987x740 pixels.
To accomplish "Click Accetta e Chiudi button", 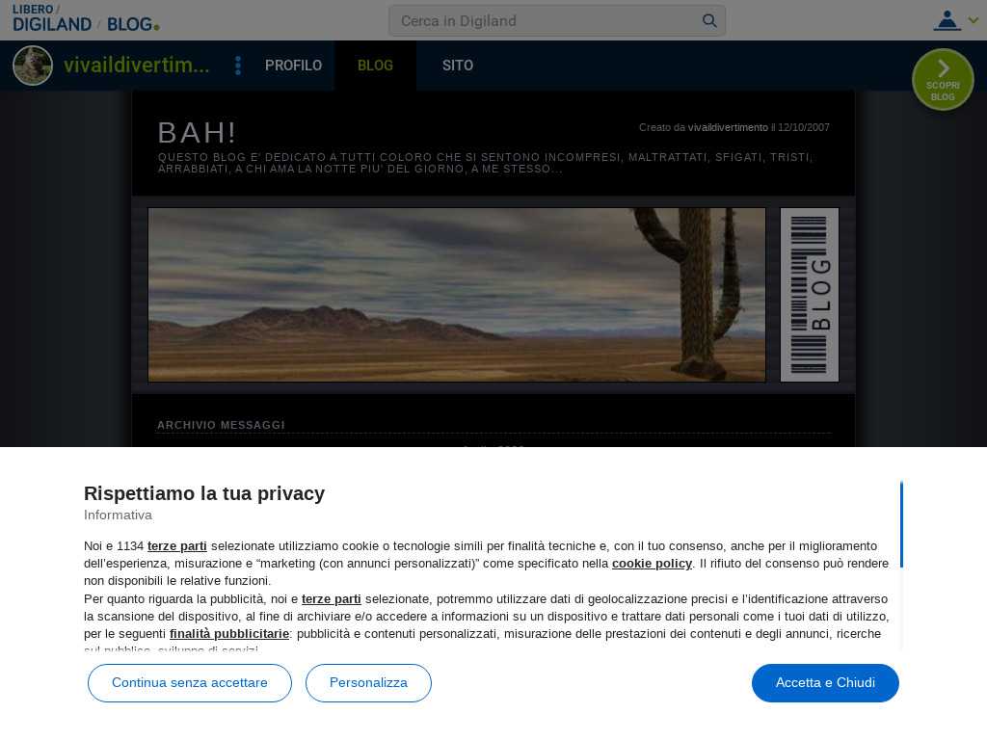I will click(x=825, y=683).
